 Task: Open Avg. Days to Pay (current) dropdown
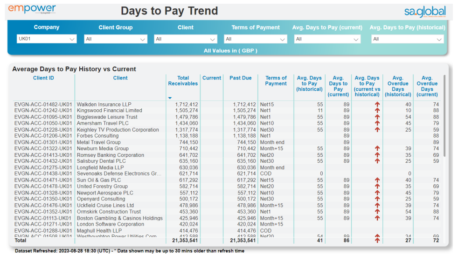pos(327,39)
